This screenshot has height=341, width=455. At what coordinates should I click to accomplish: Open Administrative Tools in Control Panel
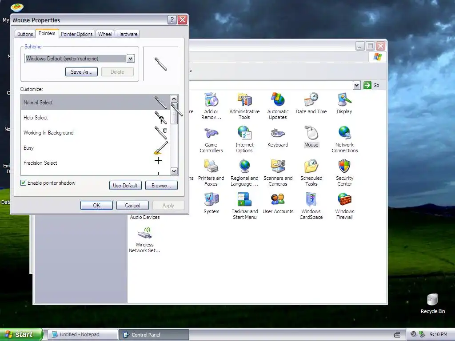[244, 106]
